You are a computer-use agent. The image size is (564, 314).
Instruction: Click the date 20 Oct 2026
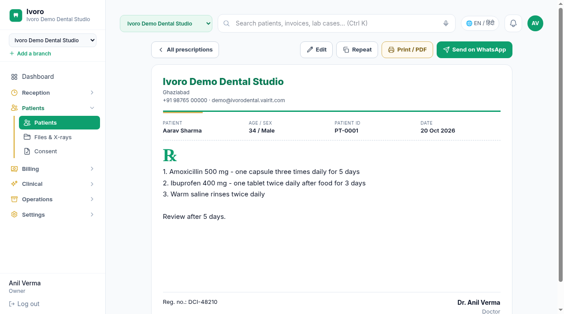click(x=438, y=131)
